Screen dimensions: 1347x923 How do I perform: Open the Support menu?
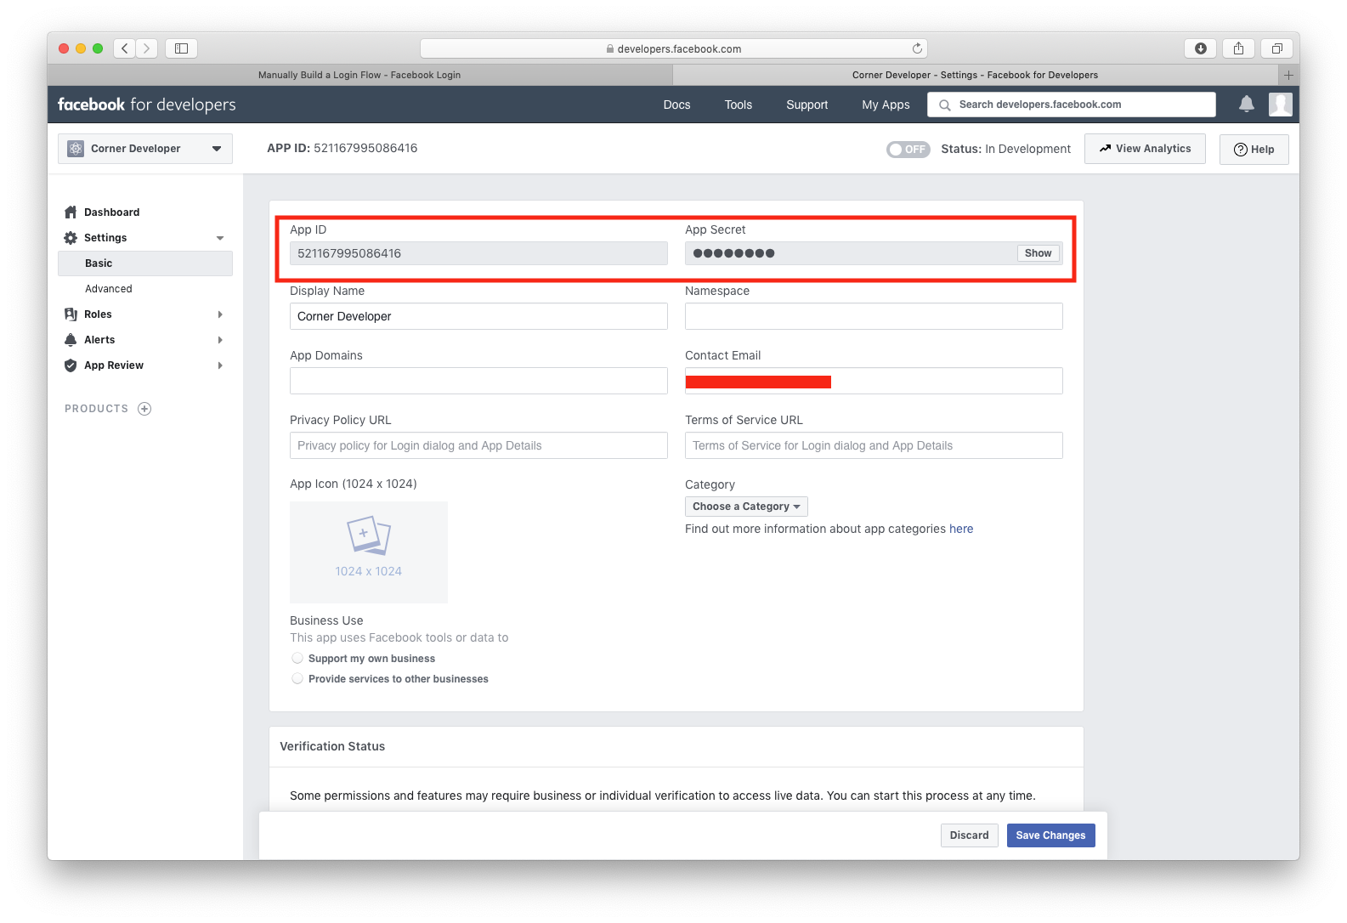pyautogui.click(x=807, y=105)
